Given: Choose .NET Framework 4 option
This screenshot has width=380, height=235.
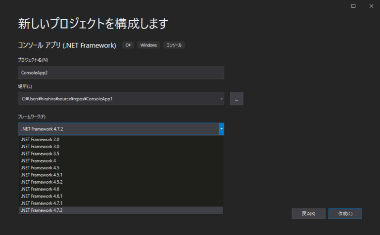Looking at the screenshot, I should 121,161.
